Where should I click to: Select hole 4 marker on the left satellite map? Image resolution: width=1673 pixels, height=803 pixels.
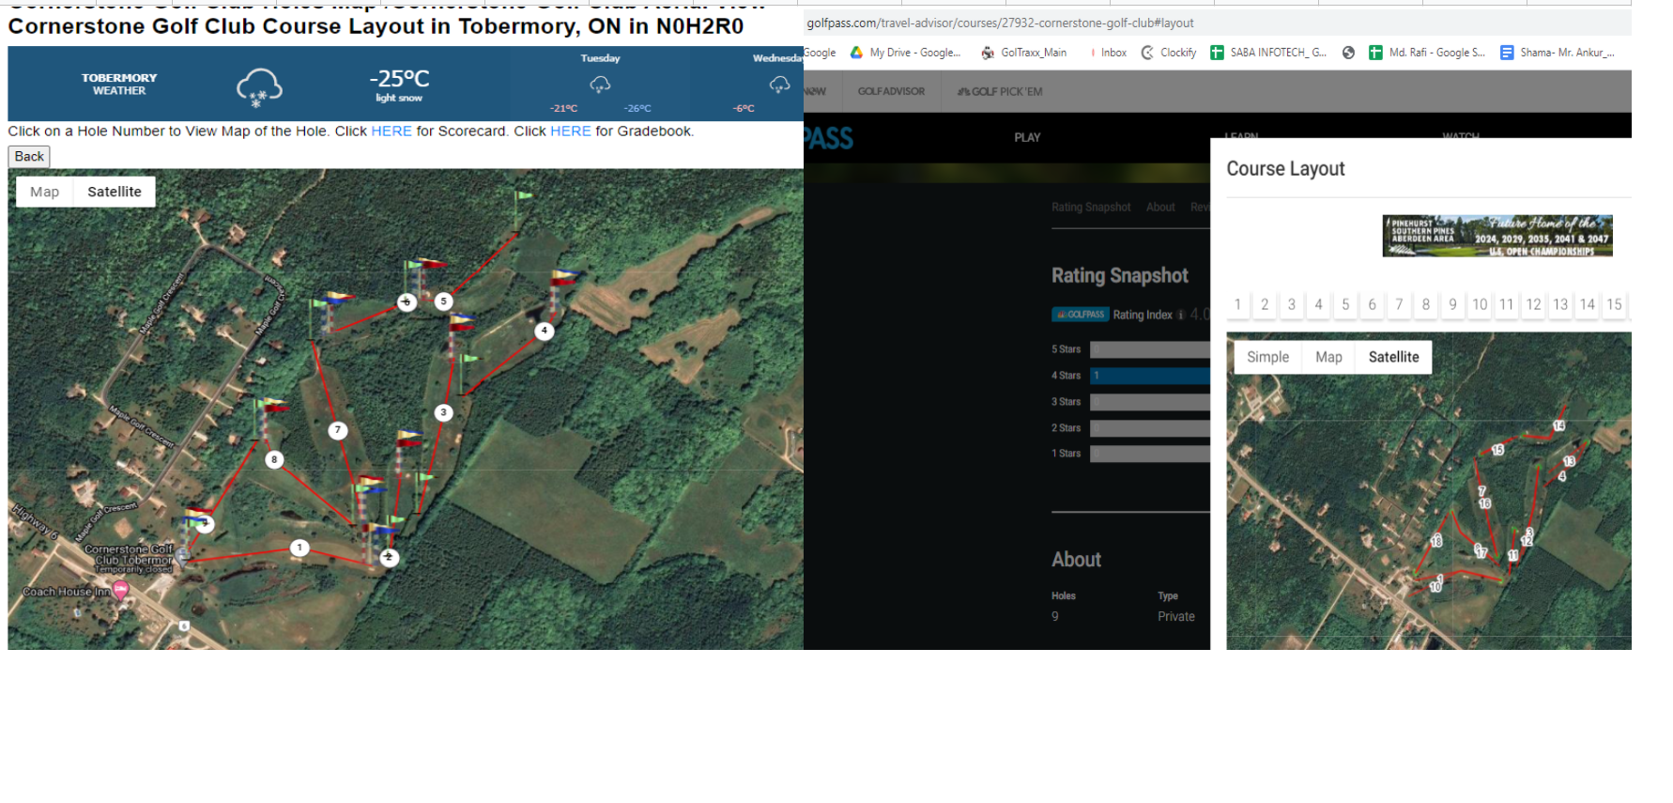[545, 331]
